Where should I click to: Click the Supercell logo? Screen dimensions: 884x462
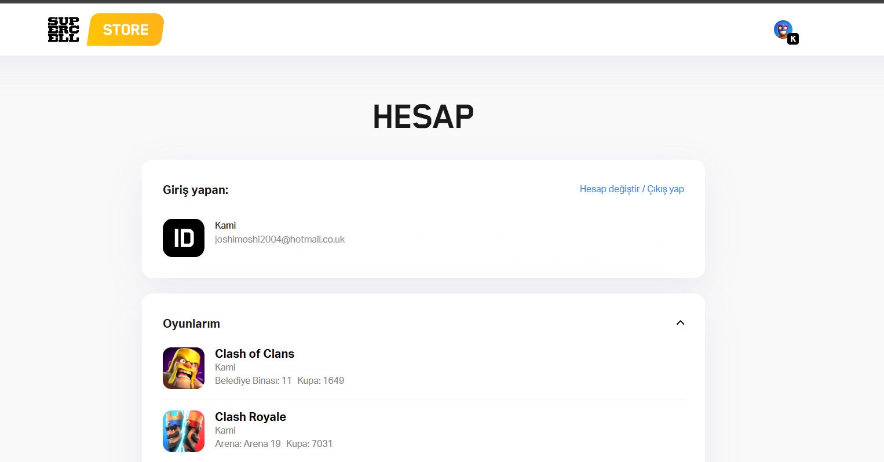[63, 30]
